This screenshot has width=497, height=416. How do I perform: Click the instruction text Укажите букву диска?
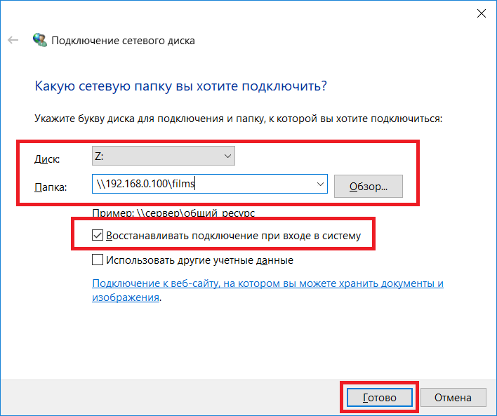click(x=238, y=119)
